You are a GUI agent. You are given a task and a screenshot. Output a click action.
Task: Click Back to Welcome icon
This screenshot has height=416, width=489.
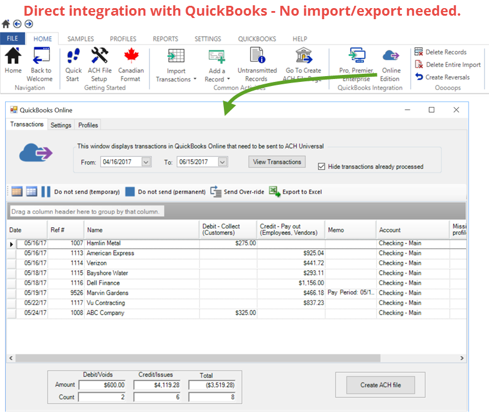41,56
